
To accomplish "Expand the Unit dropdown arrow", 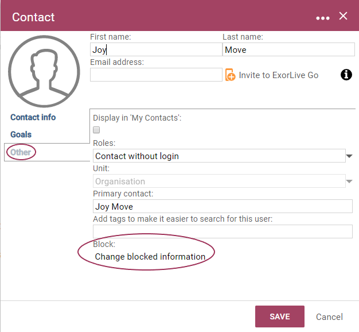I will (349, 182).
